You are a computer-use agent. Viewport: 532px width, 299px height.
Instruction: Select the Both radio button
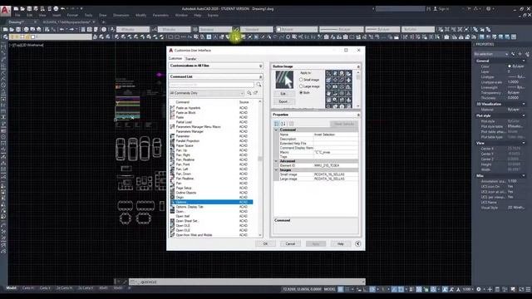(301, 92)
